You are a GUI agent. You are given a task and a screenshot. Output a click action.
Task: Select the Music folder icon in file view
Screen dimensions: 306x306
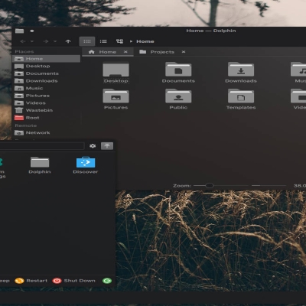[x=298, y=70]
